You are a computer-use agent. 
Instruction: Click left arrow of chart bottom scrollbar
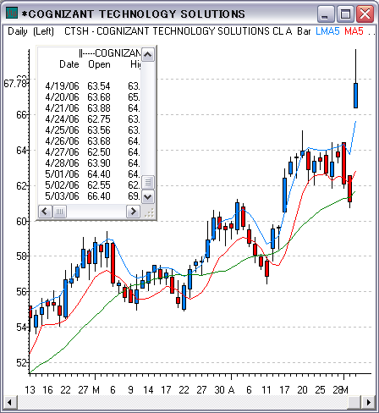click(9, 402)
